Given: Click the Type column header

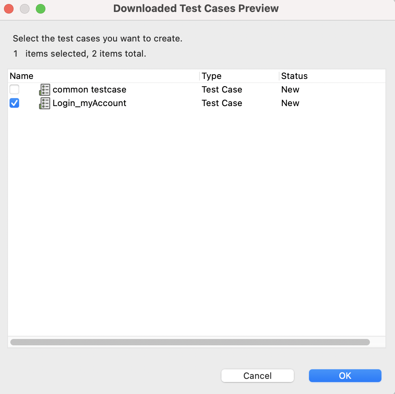Looking at the screenshot, I should pos(211,76).
